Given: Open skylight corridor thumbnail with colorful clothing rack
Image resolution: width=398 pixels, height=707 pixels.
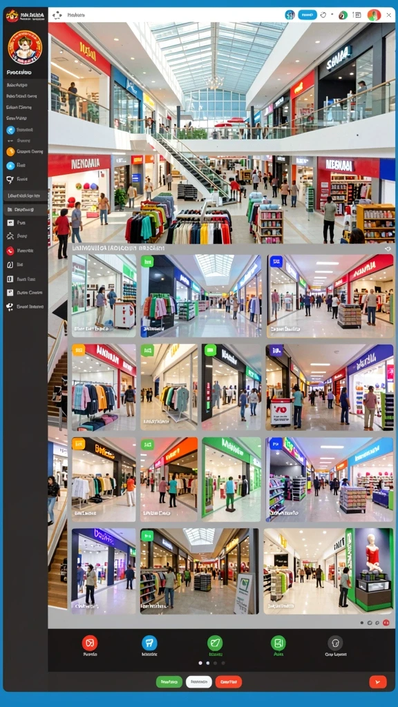Looking at the screenshot, I should click(201, 296).
